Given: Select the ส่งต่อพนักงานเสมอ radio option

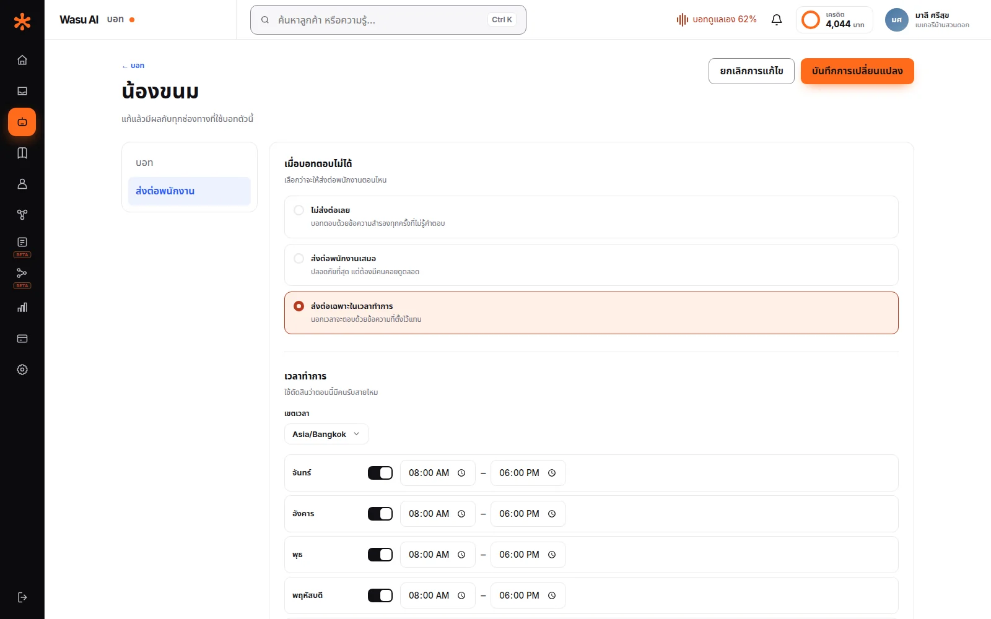Looking at the screenshot, I should click(x=299, y=259).
